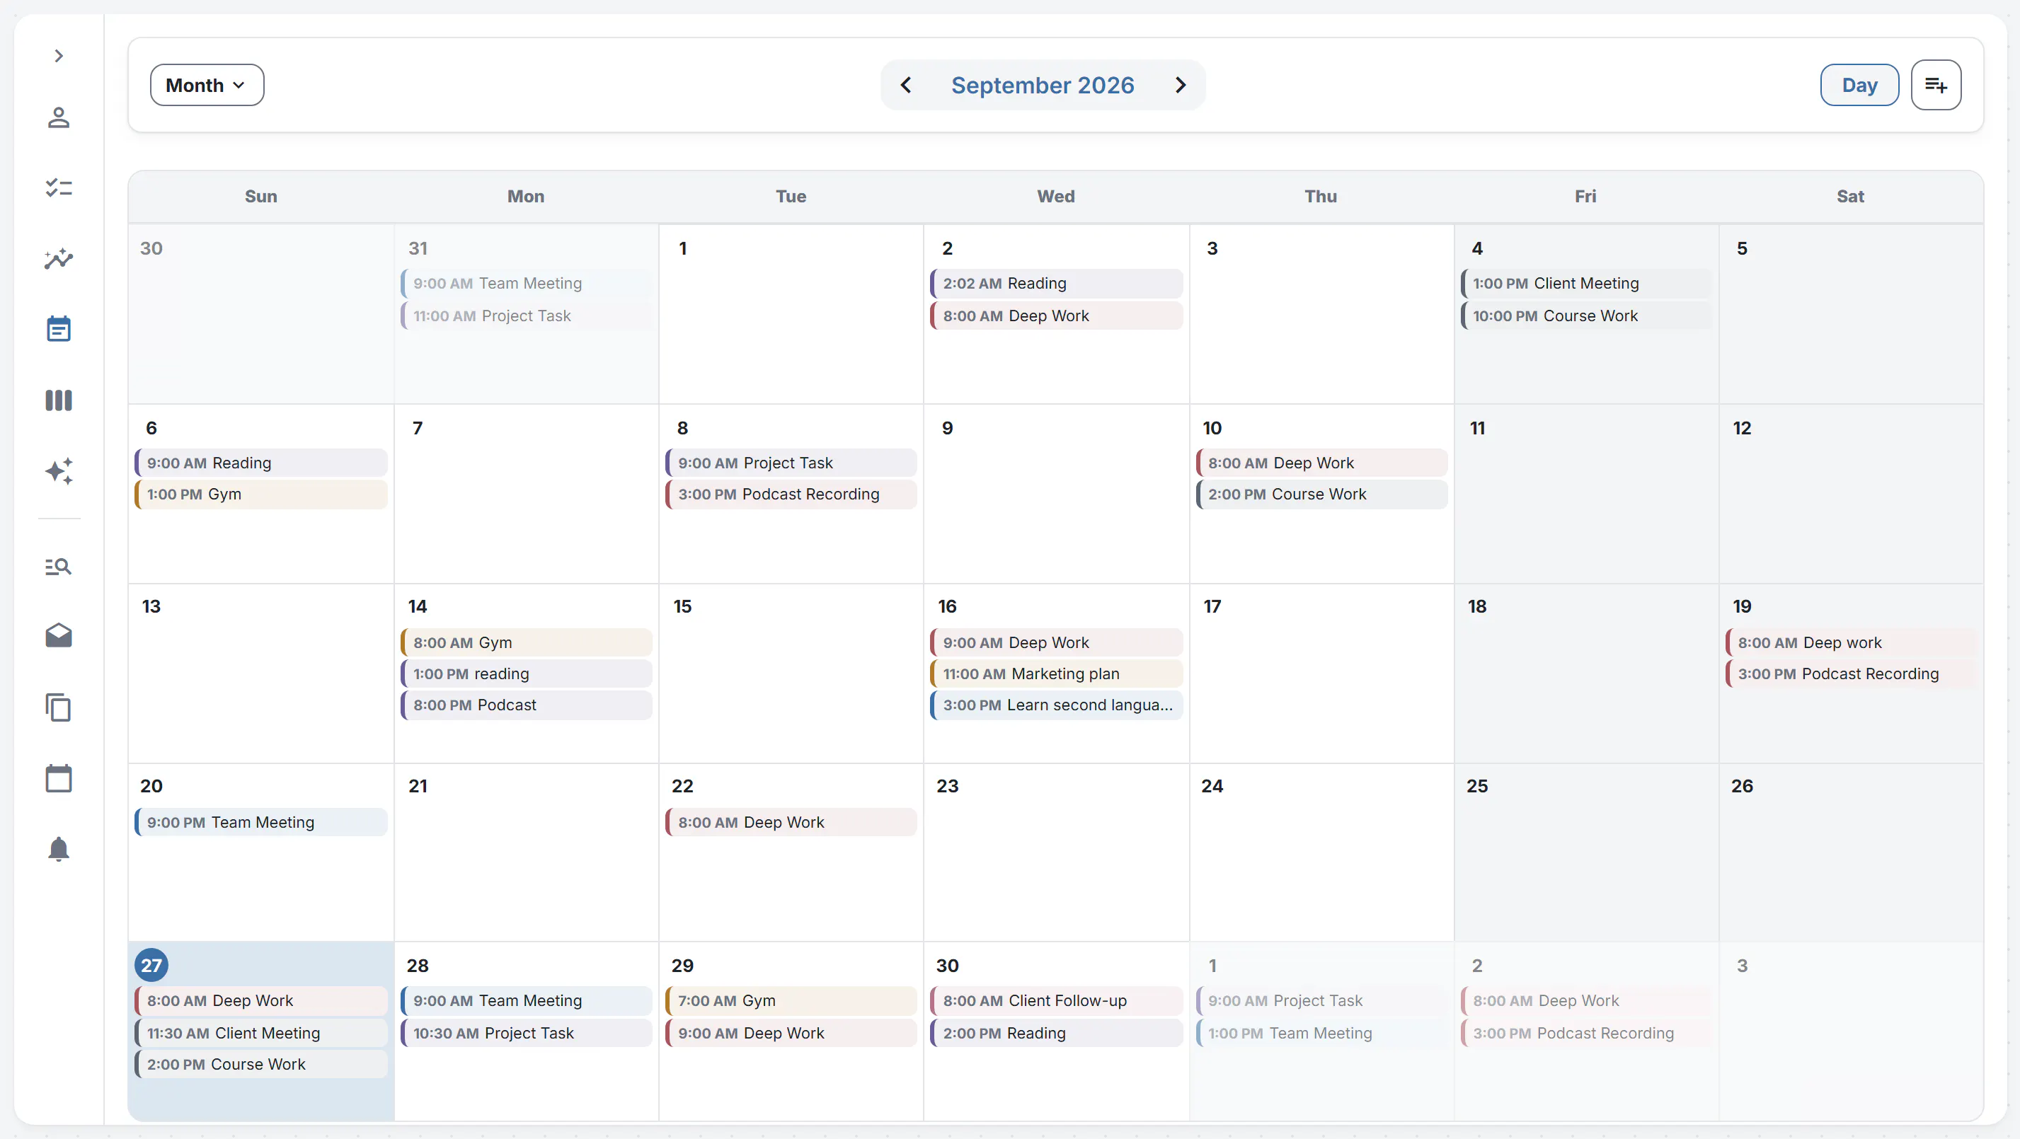Go to next month arrow
Screen dimensions: 2020x1139
[x=1181, y=85]
